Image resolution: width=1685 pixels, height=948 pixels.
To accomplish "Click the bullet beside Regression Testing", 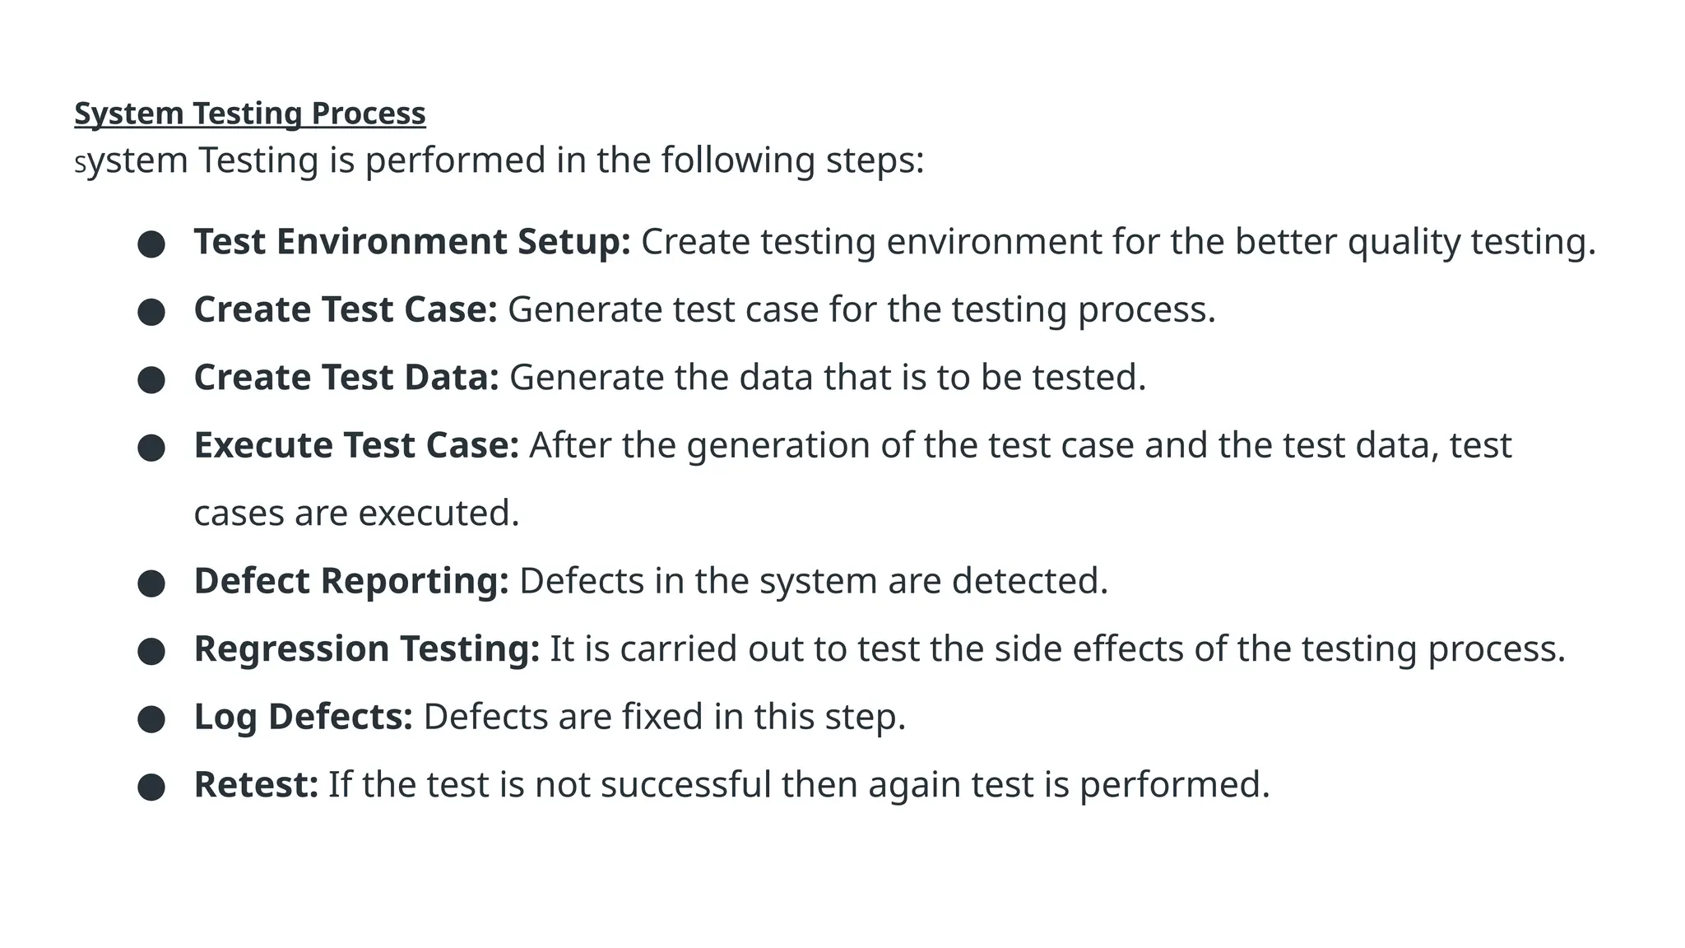I will [x=151, y=651].
